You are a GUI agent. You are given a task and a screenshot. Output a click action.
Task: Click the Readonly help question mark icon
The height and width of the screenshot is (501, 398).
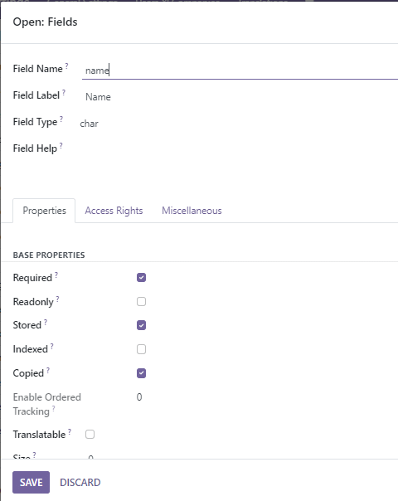tap(57, 299)
